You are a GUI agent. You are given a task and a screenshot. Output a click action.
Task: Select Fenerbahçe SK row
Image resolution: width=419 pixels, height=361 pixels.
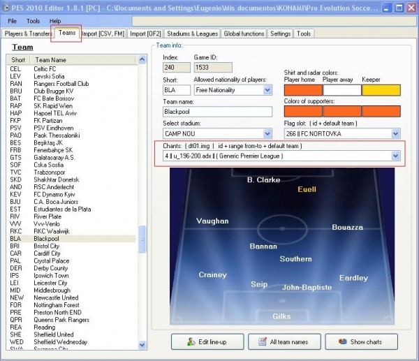(x=72, y=150)
